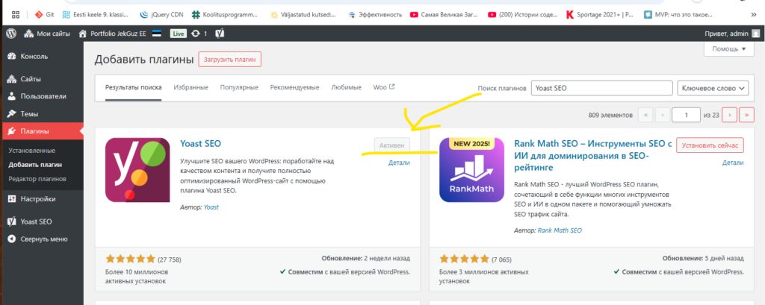Open the Chrome apps grid icon
765x305 pixels.
coord(15,15)
